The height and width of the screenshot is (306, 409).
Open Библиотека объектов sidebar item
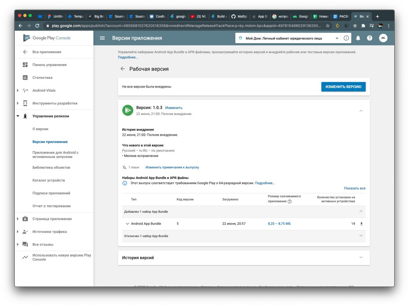coord(51,167)
